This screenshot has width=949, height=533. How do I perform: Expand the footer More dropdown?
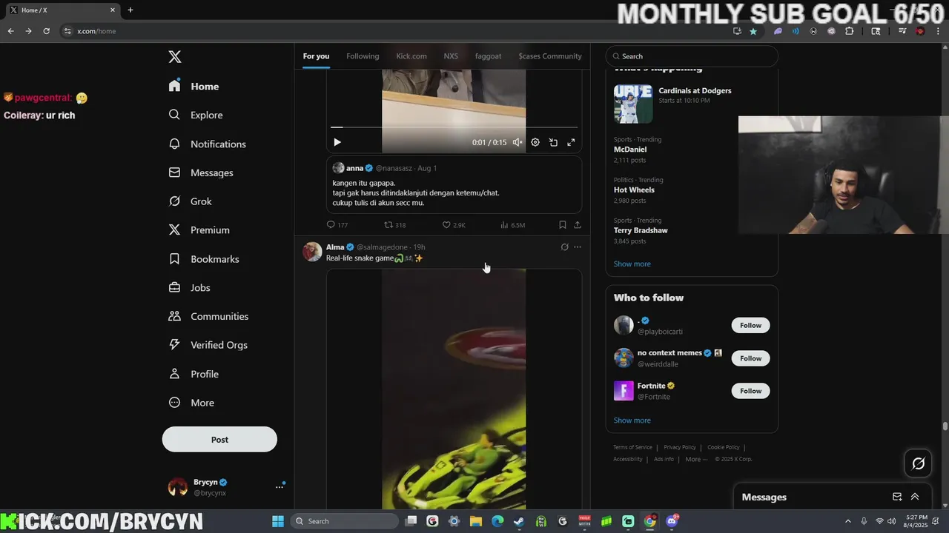[x=696, y=459]
